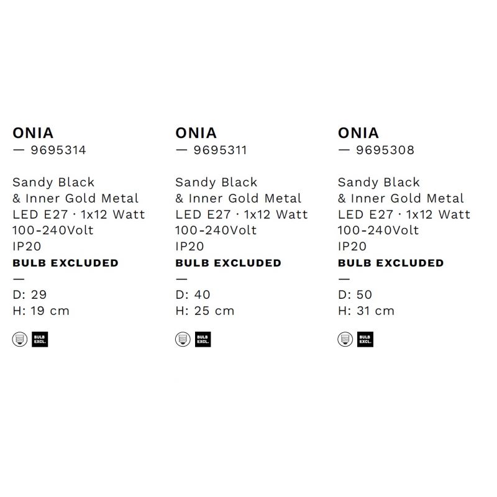Click the D: 40 dimension text
This screenshot has height=497, width=497.
(193, 294)
